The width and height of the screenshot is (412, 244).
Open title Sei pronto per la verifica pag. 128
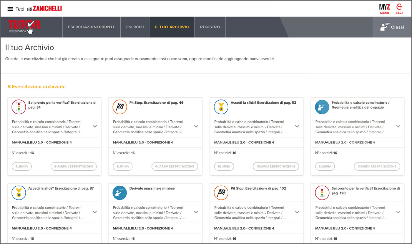click(x=366, y=191)
